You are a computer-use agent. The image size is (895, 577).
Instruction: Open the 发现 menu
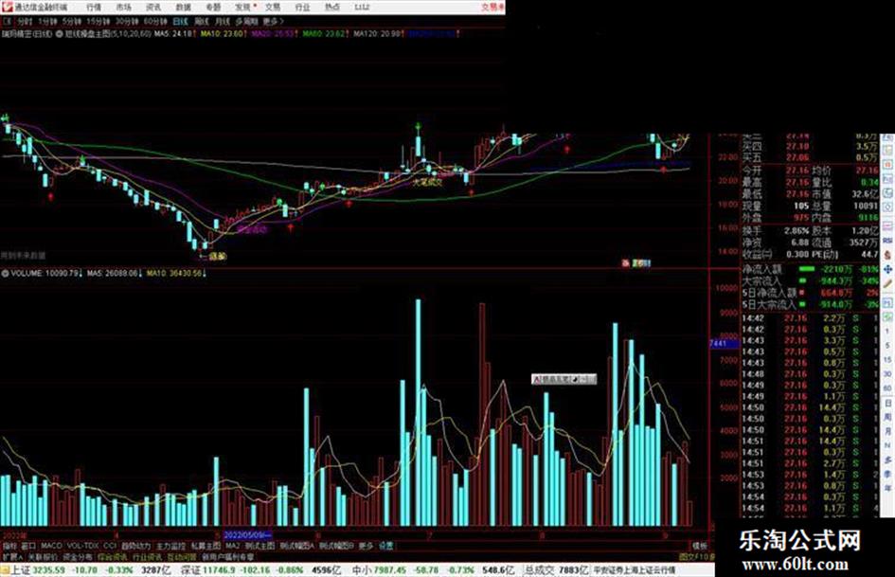(x=242, y=7)
